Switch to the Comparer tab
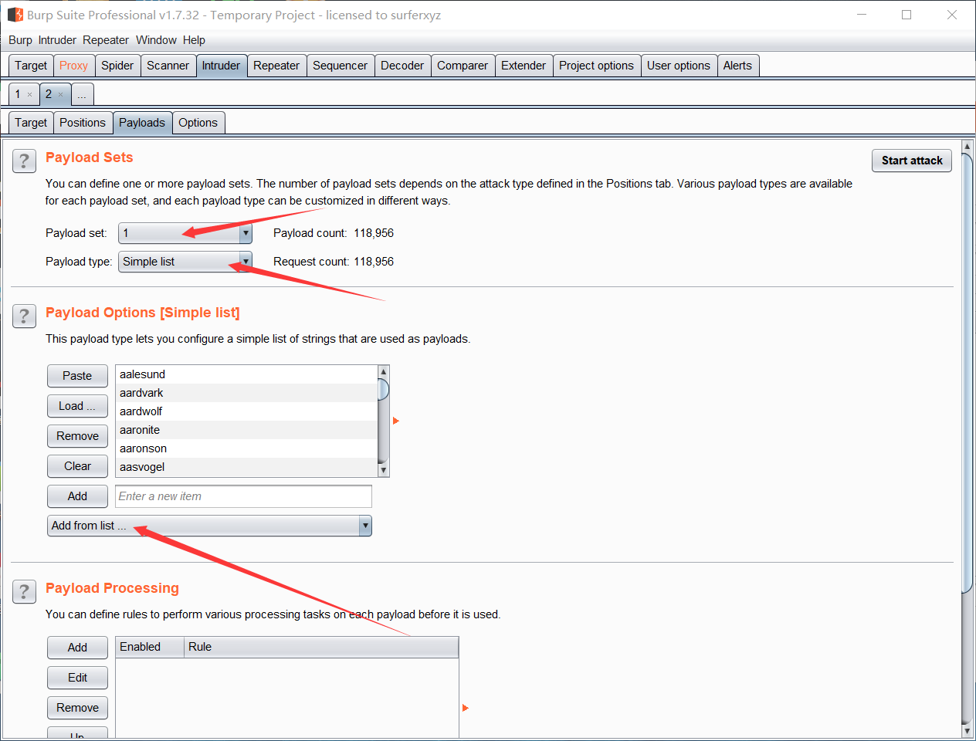This screenshot has width=976, height=741. (x=463, y=66)
